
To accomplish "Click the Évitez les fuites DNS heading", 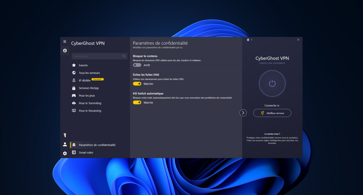I will (x=146, y=75).
